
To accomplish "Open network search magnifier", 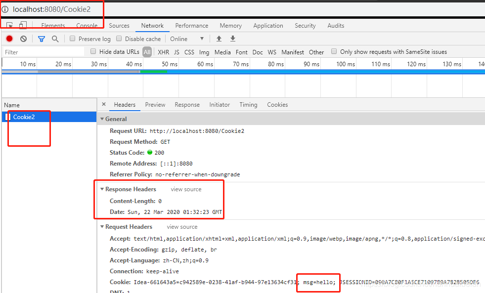I will tap(55, 39).
